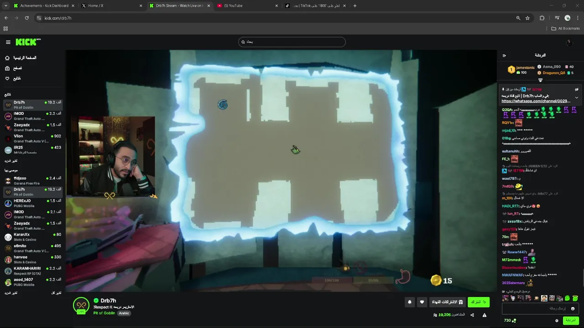Select the IMOD followed channel at 2.2 thousand viewers
Viewport: 584px width, 328px height.
32,116
